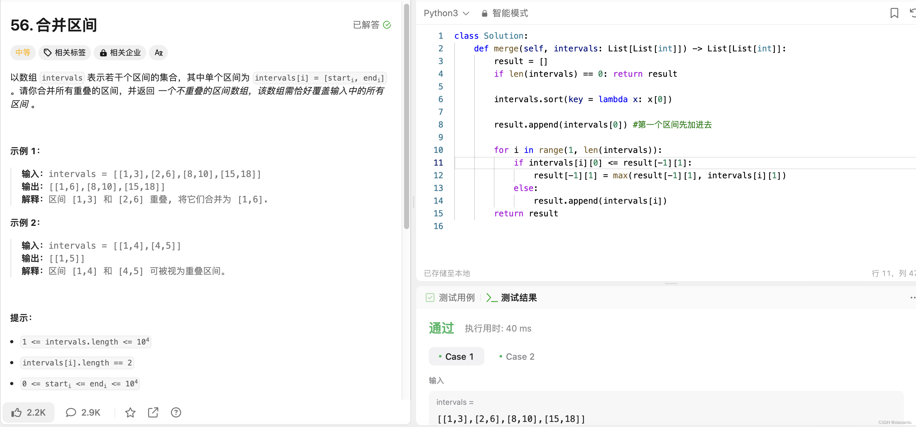Click the 通过 passed result text

441,328
